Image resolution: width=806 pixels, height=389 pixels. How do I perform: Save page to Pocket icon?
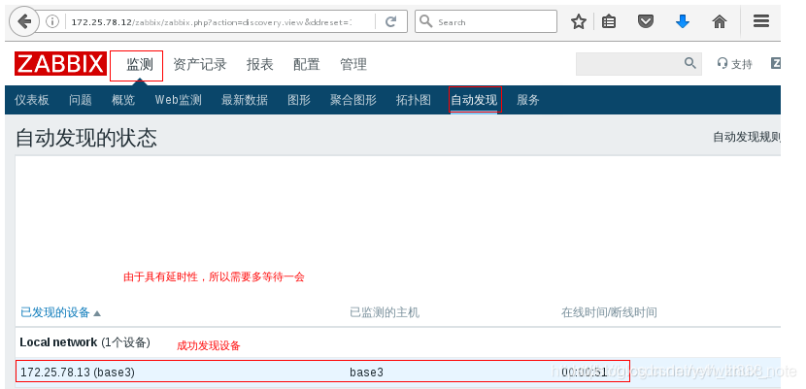click(646, 21)
